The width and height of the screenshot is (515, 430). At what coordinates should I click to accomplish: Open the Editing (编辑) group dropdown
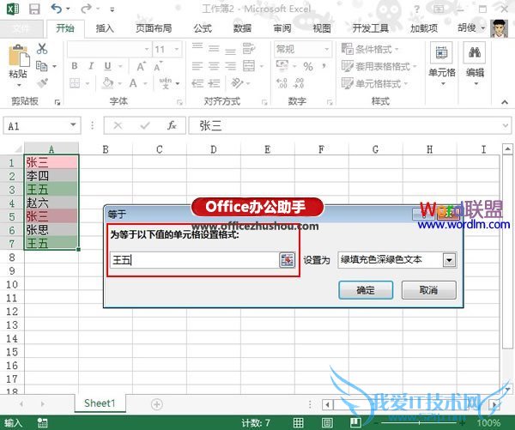tap(475, 64)
